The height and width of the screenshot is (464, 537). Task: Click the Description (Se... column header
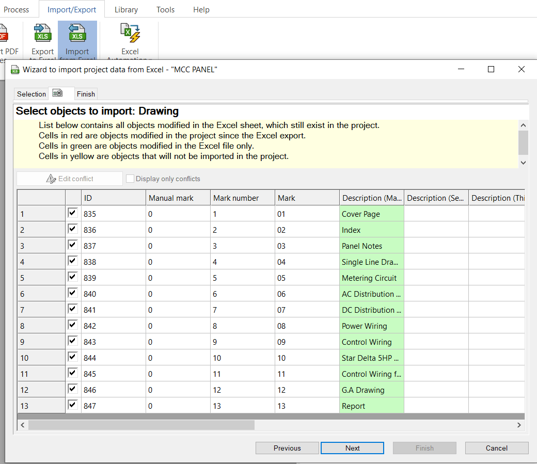click(x=436, y=198)
